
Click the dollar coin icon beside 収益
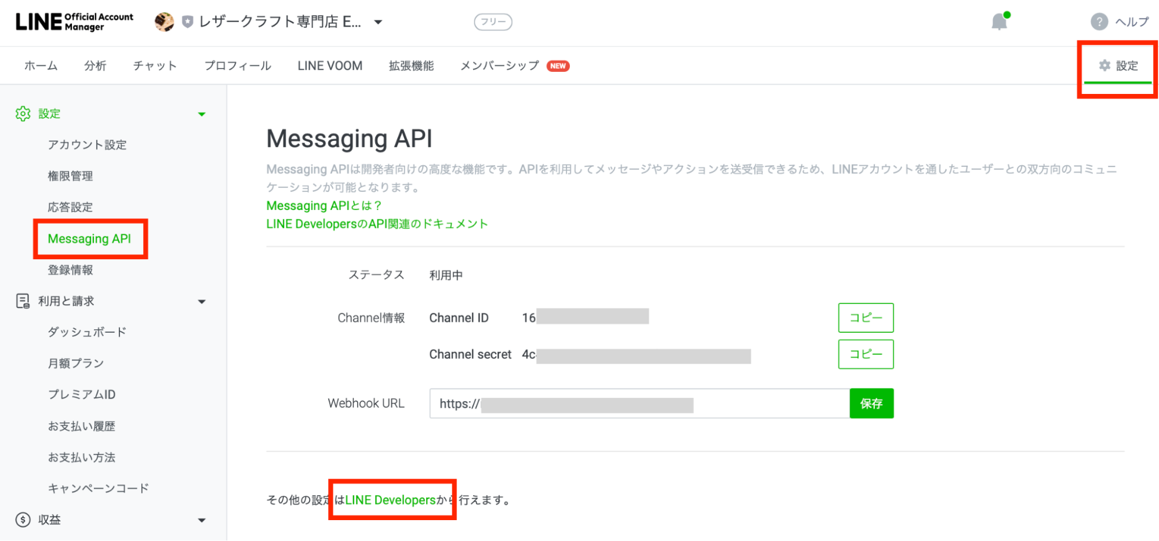23,520
